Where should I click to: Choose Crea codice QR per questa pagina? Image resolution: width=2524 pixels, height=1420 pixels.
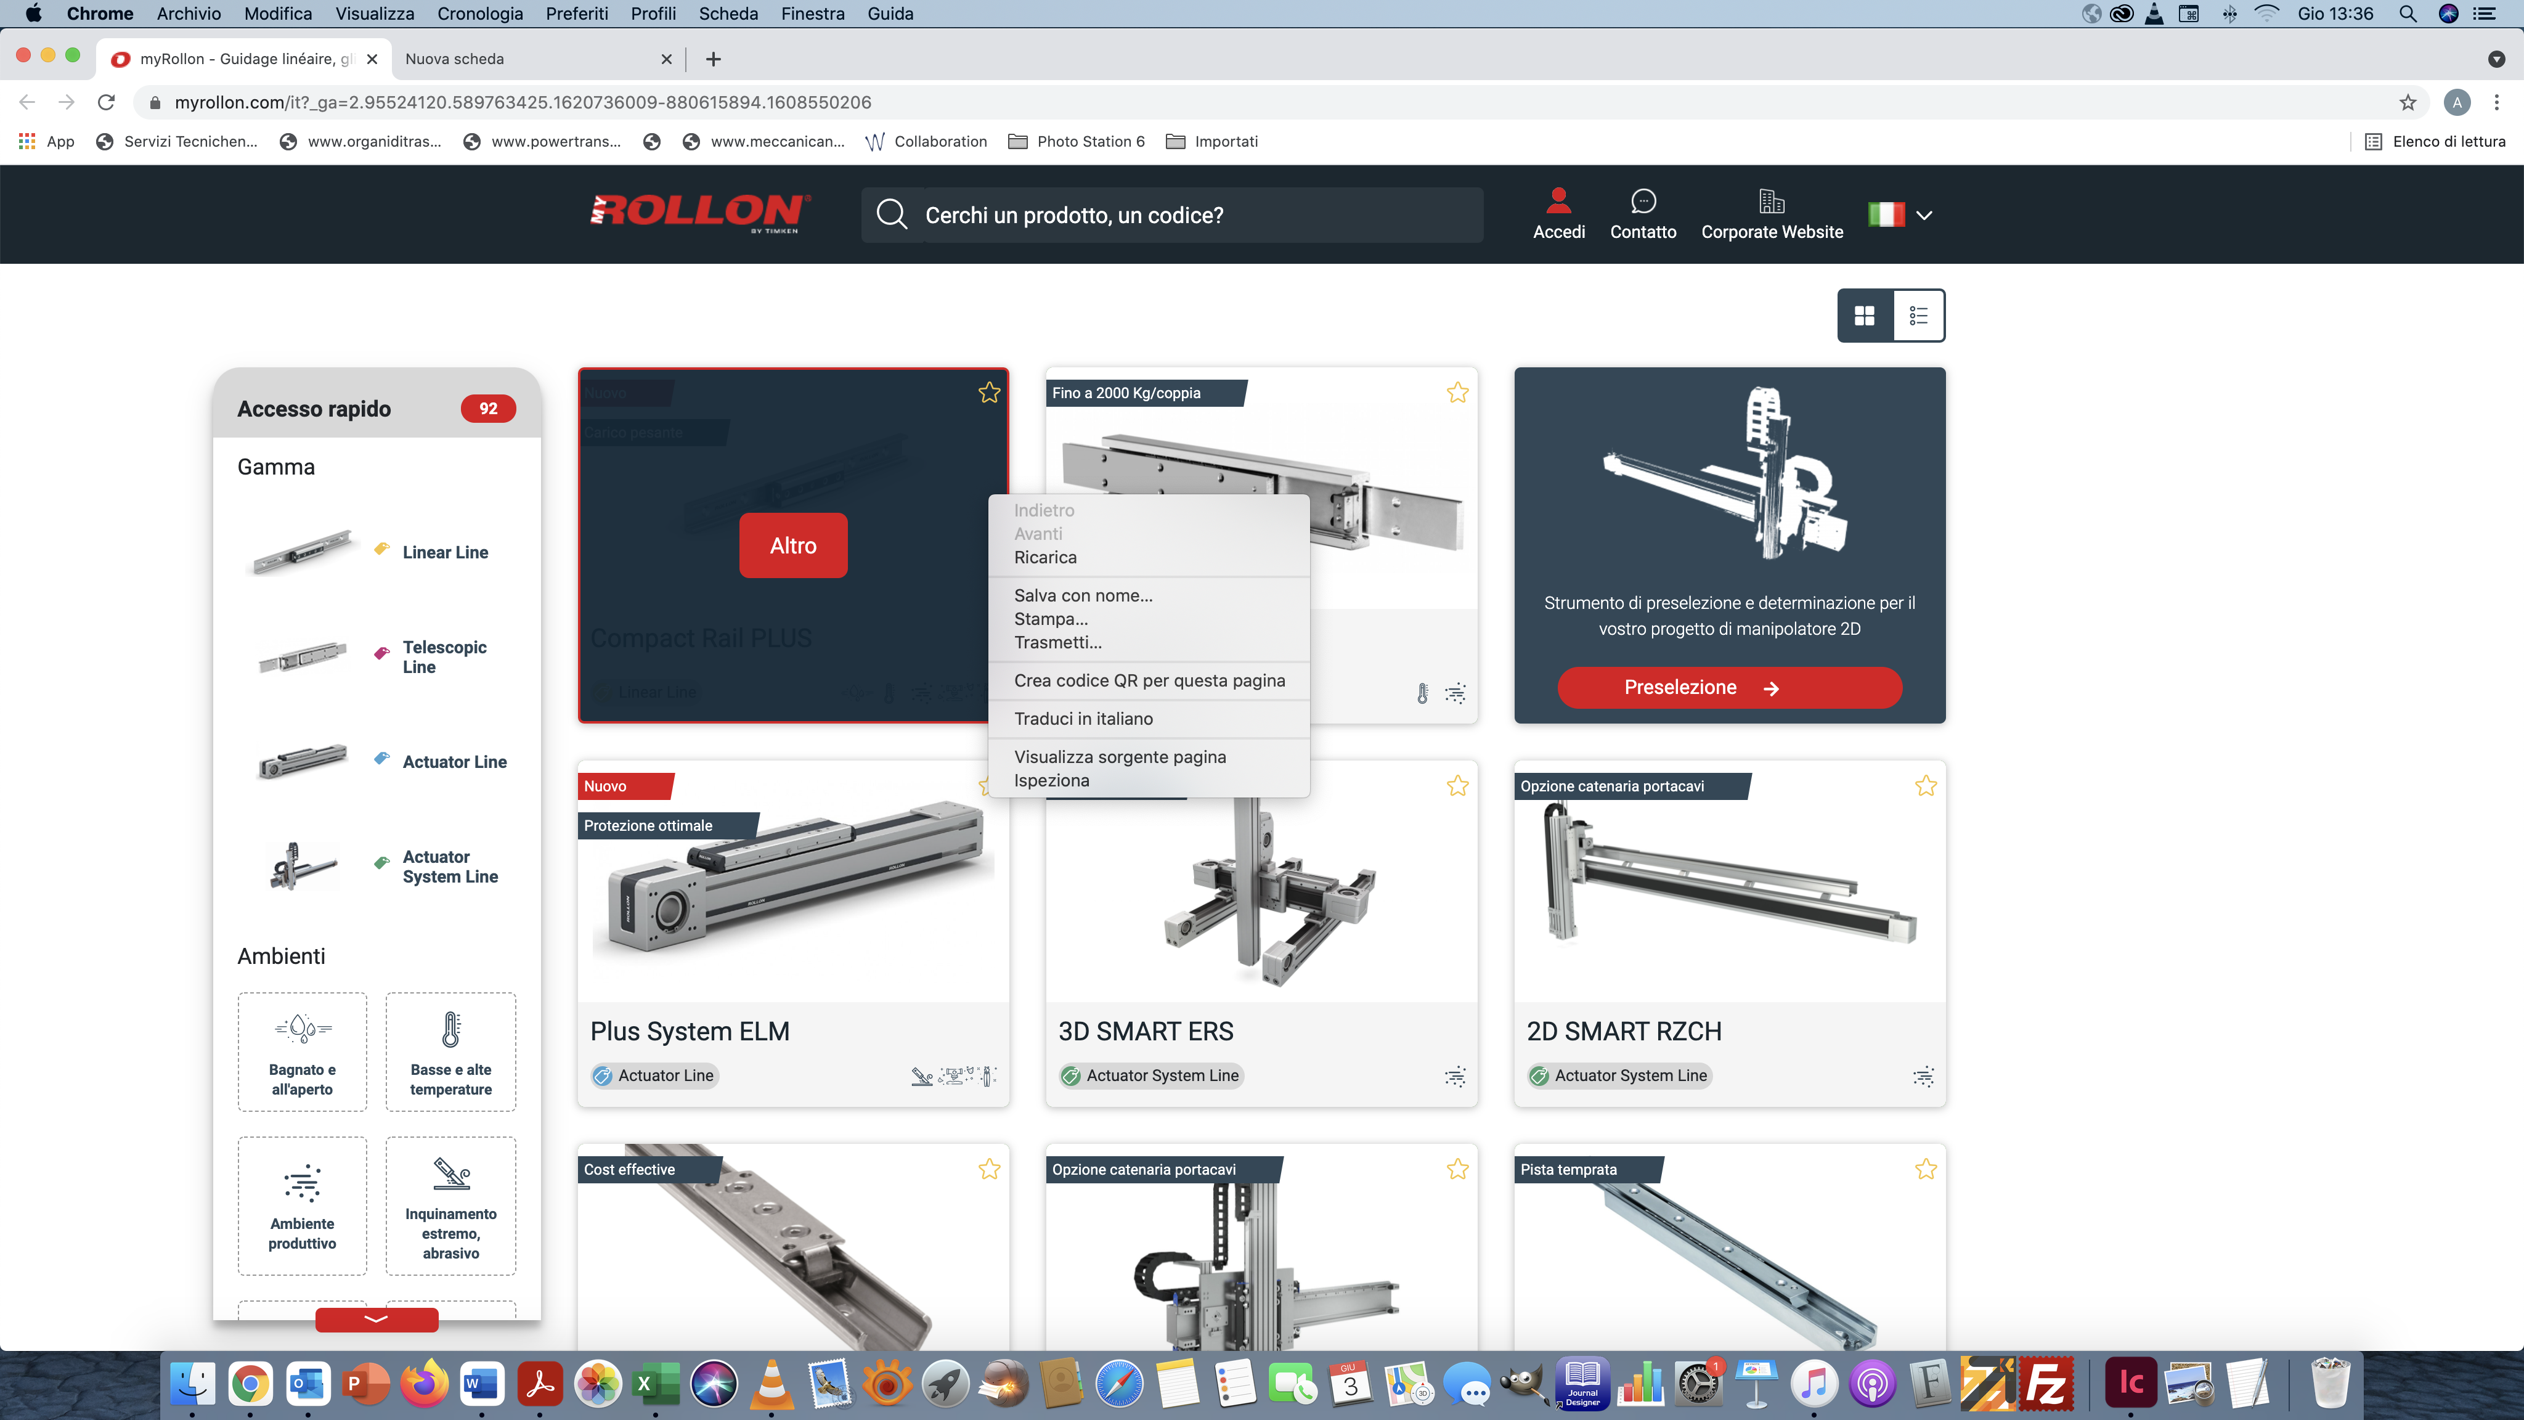point(1149,680)
